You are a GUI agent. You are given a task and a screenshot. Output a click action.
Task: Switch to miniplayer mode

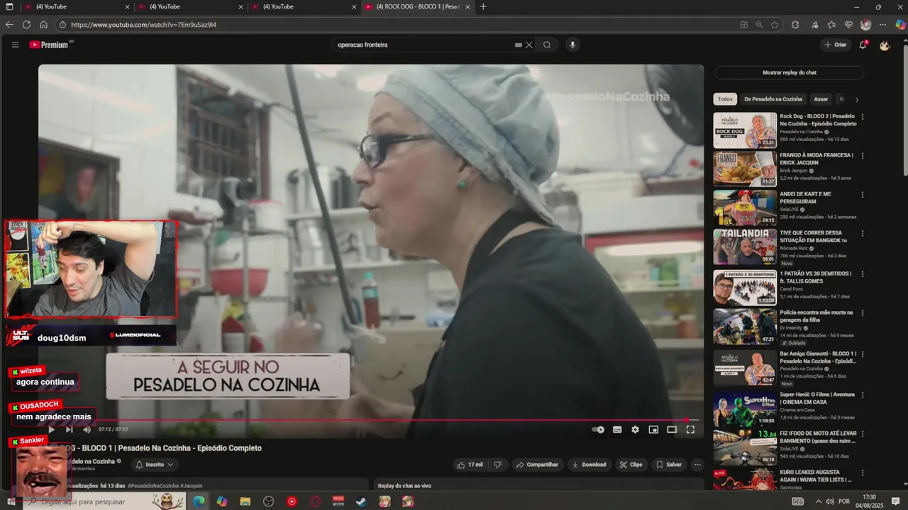pos(653,429)
